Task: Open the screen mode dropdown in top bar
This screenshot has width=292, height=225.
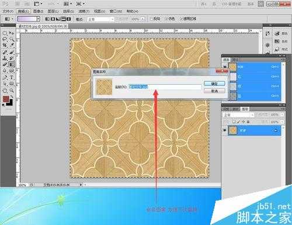Action: pos(81,3)
